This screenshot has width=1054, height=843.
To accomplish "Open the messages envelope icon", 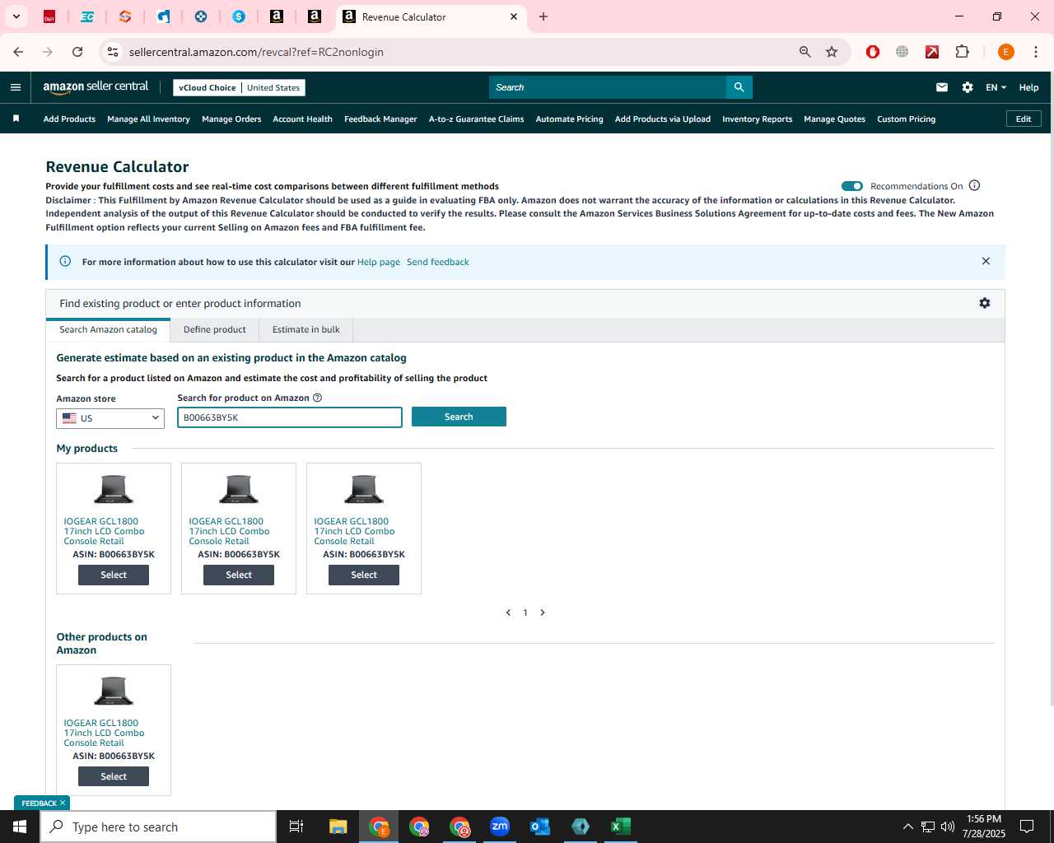I will click(x=942, y=87).
